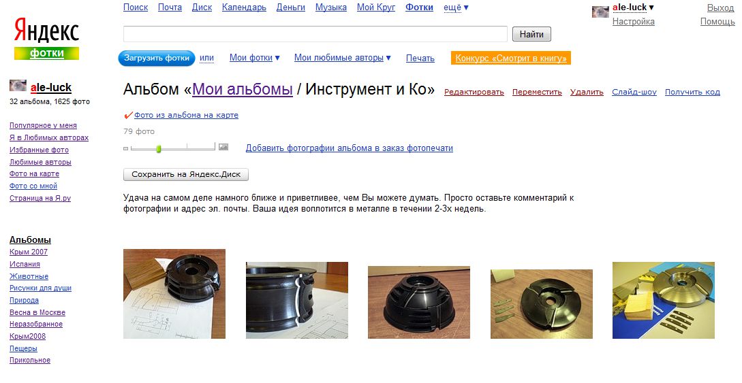Open the Слайд-шоу link

[634, 92]
